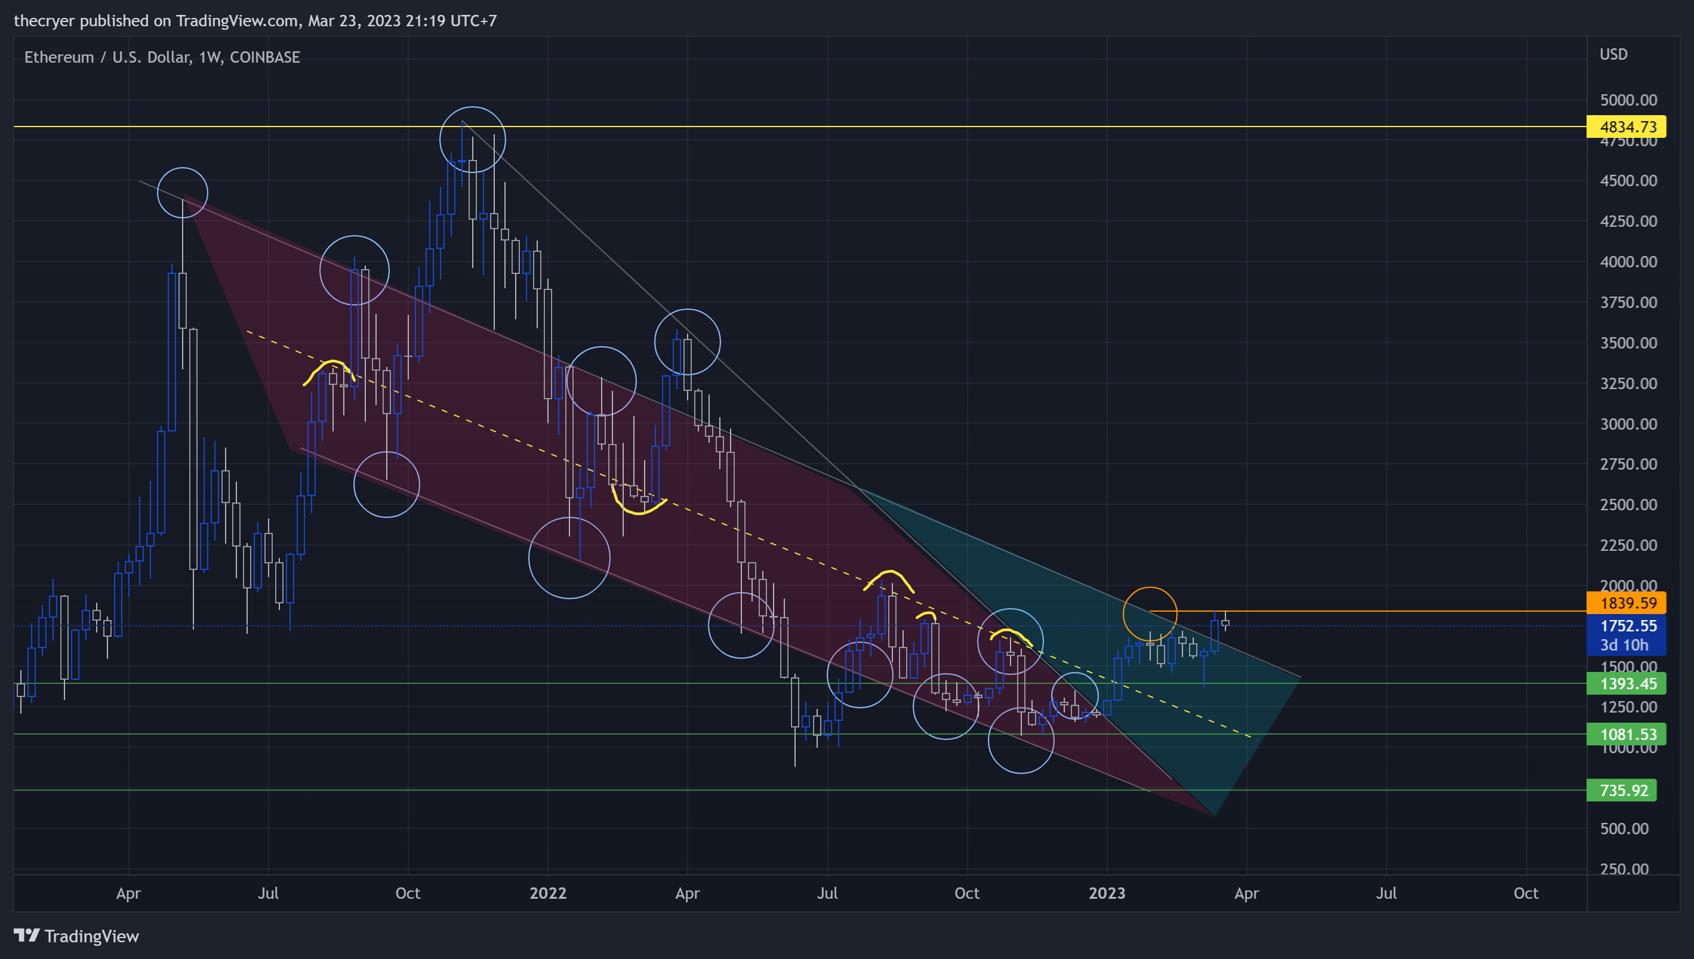Click the 250.00 price axis value
Screen dimensions: 1694x959
pos(1625,869)
